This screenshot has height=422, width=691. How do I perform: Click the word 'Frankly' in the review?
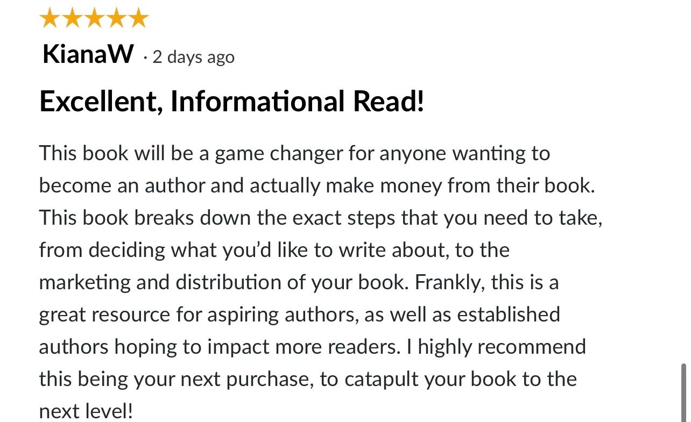point(449,283)
